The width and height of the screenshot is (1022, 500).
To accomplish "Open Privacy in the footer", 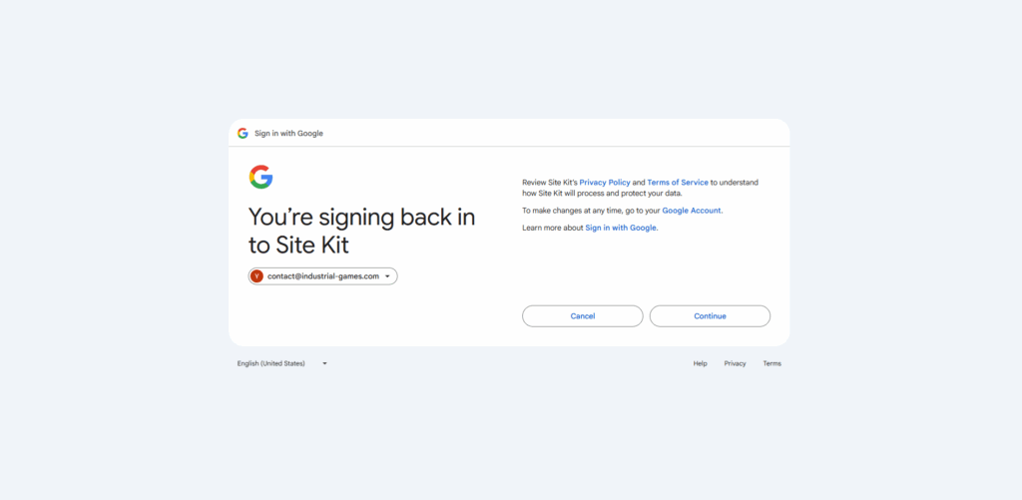I will click(x=735, y=363).
